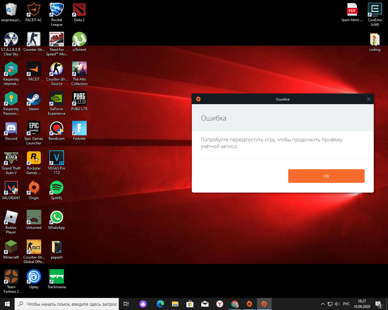Open the Windows Start menu
Image resolution: width=388 pixels, height=310 pixels.
pyautogui.click(x=7, y=304)
